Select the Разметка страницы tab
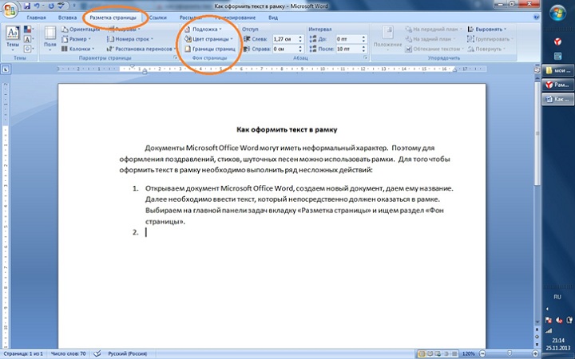The image size is (575, 359). coord(113,18)
